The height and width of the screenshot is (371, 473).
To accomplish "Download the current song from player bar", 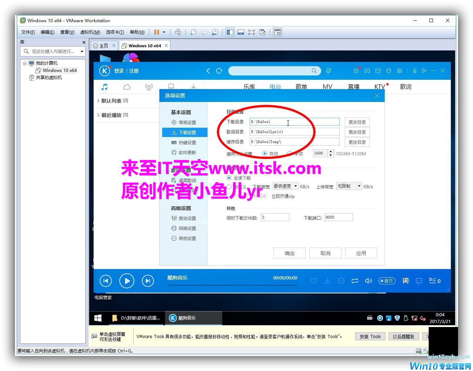I will pyautogui.click(x=327, y=281).
